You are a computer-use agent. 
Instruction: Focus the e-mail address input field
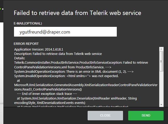tap(65, 32)
